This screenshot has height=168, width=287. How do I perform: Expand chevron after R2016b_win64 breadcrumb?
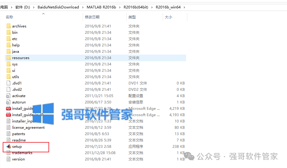pyautogui.click(x=184, y=7)
